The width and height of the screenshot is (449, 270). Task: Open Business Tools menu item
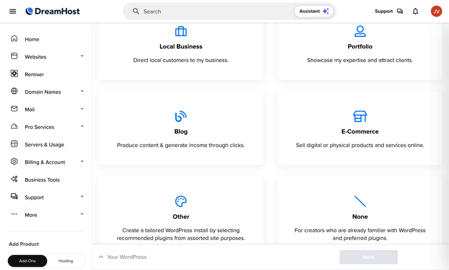click(x=42, y=180)
